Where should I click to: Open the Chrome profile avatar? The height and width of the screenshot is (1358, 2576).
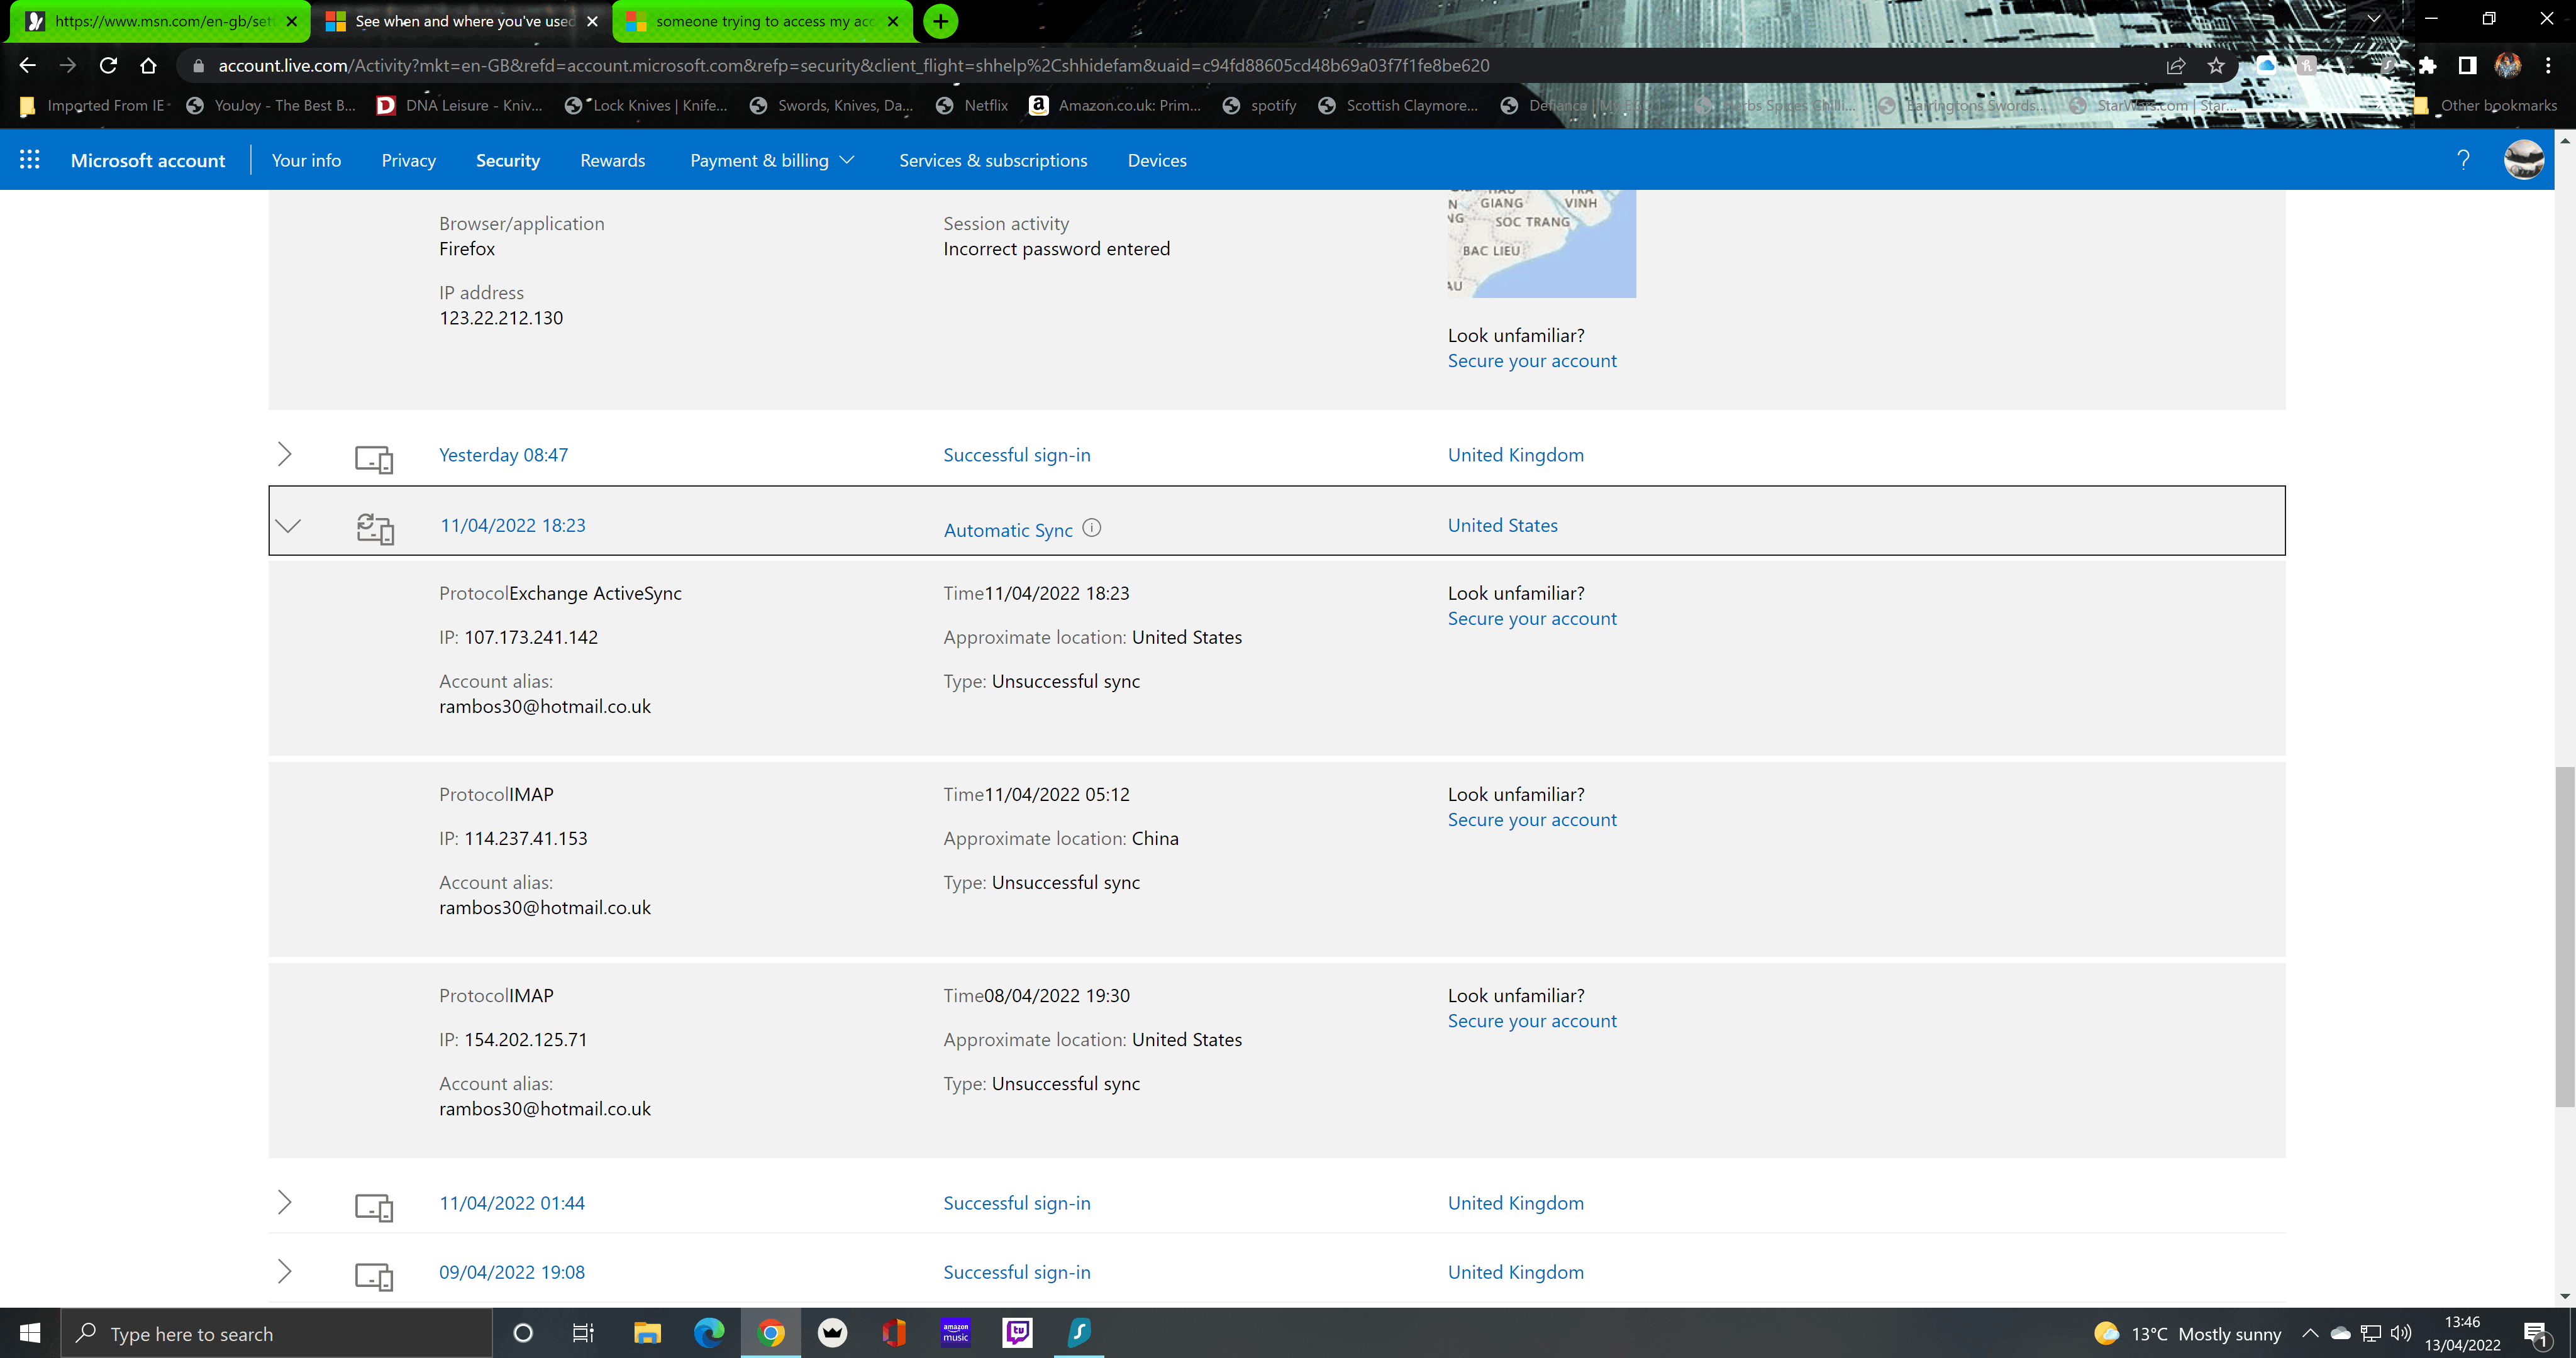tap(2507, 65)
